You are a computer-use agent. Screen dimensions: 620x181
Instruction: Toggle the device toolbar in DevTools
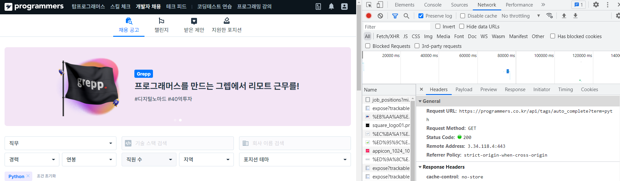point(380,5)
